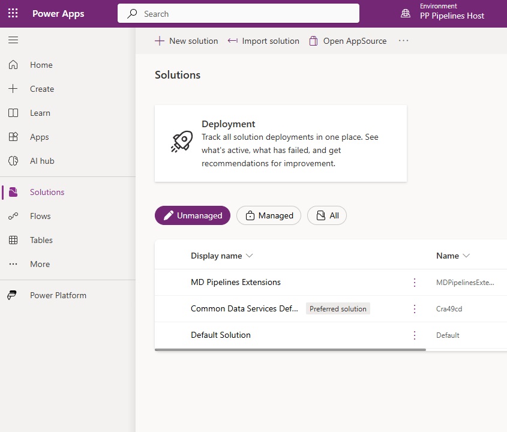
Task: Click the More ellipsis icon in sidebar
Action: 13,264
